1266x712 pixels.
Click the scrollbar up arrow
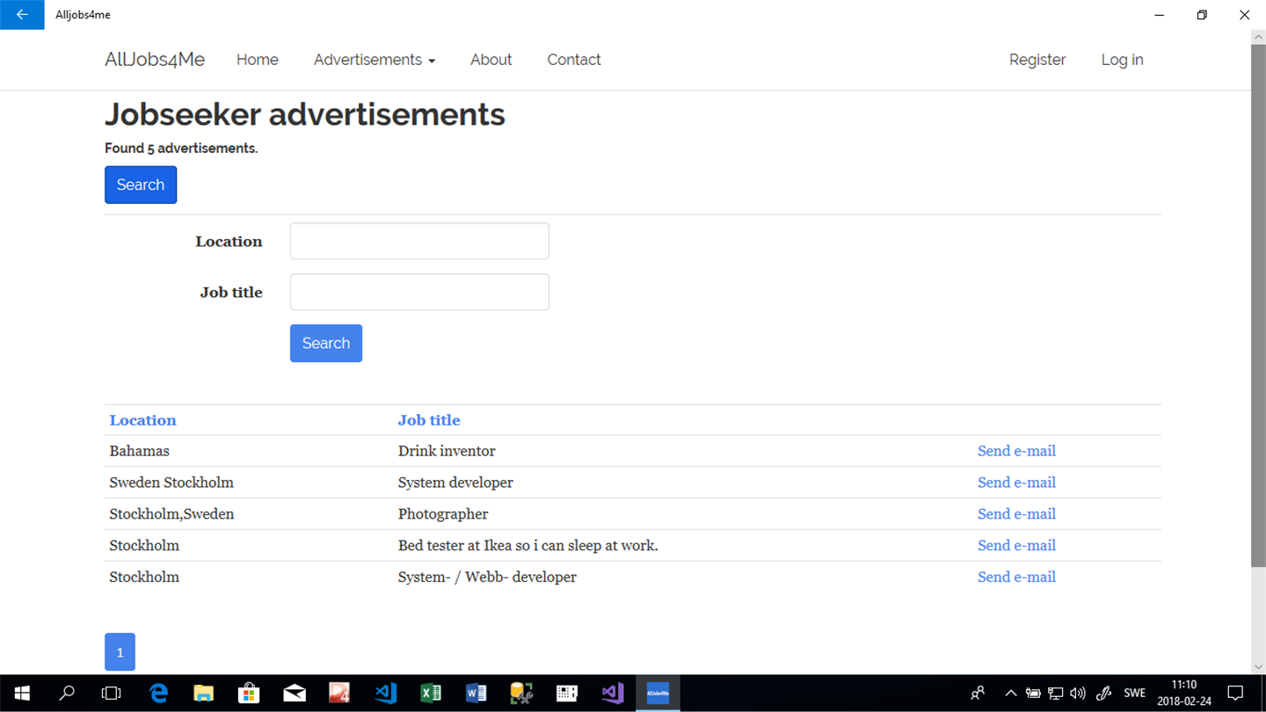[x=1258, y=37]
